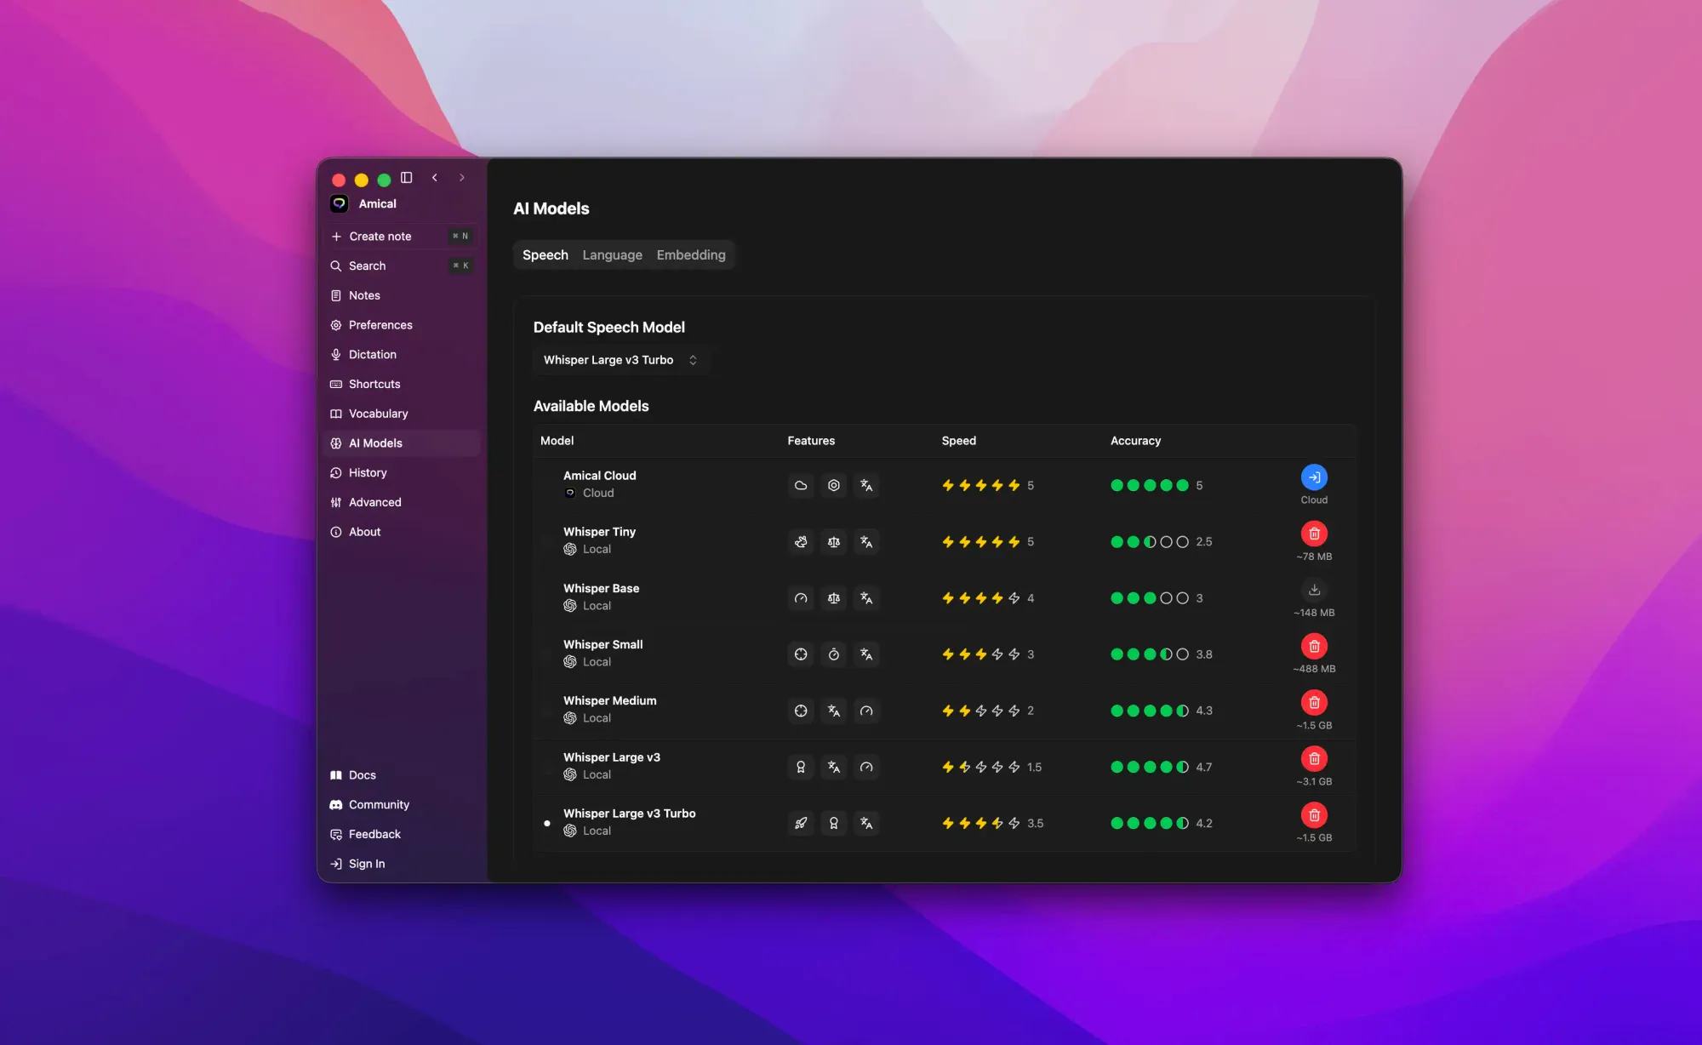The height and width of the screenshot is (1045, 1702).
Task: Click the cloud feature icon on Amical Cloud
Action: (801, 485)
